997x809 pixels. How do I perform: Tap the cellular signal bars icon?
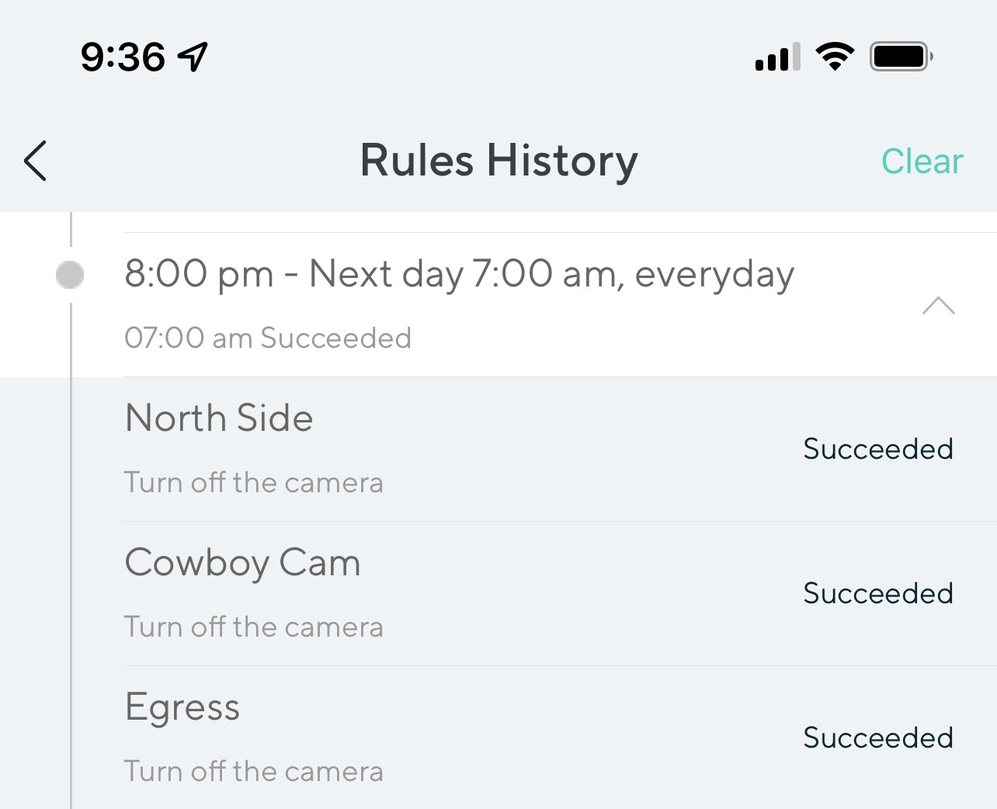777,57
